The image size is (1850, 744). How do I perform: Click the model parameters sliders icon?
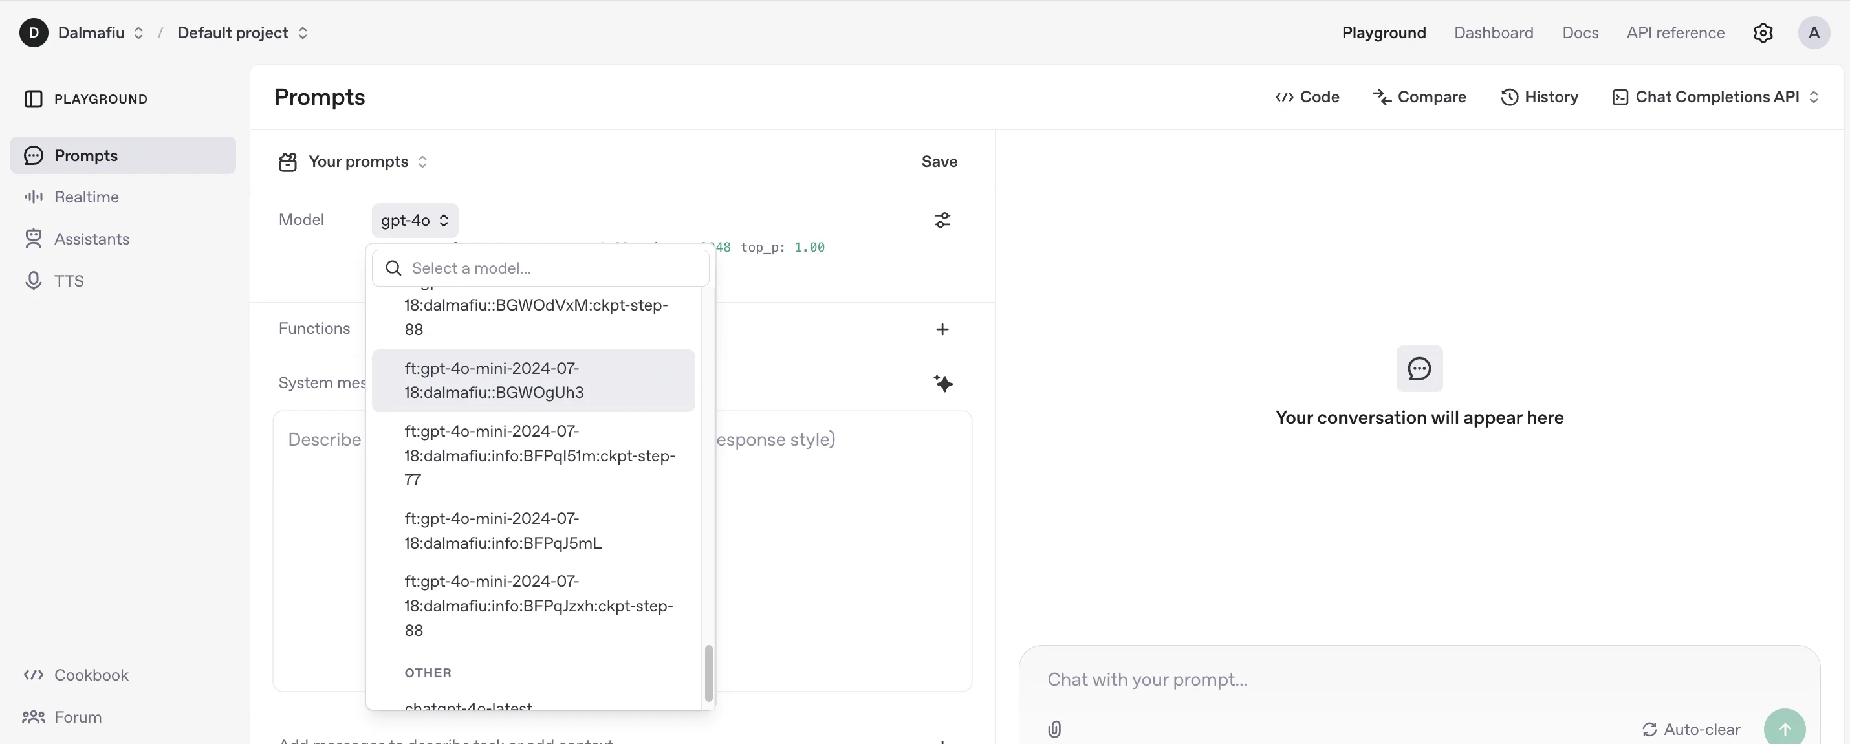click(942, 221)
